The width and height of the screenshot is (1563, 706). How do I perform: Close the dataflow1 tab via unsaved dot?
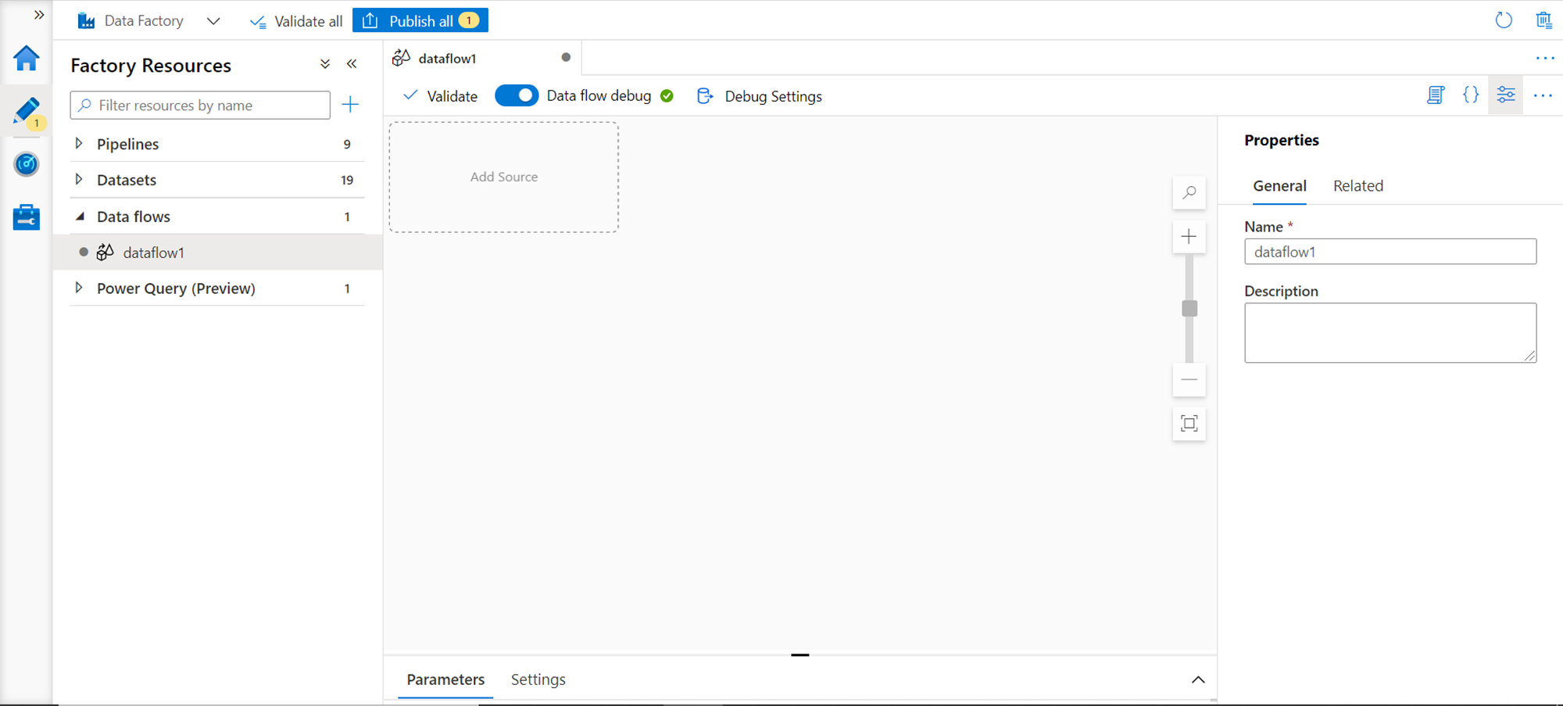[x=566, y=57]
